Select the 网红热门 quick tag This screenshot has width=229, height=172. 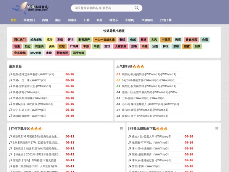(20, 40)
